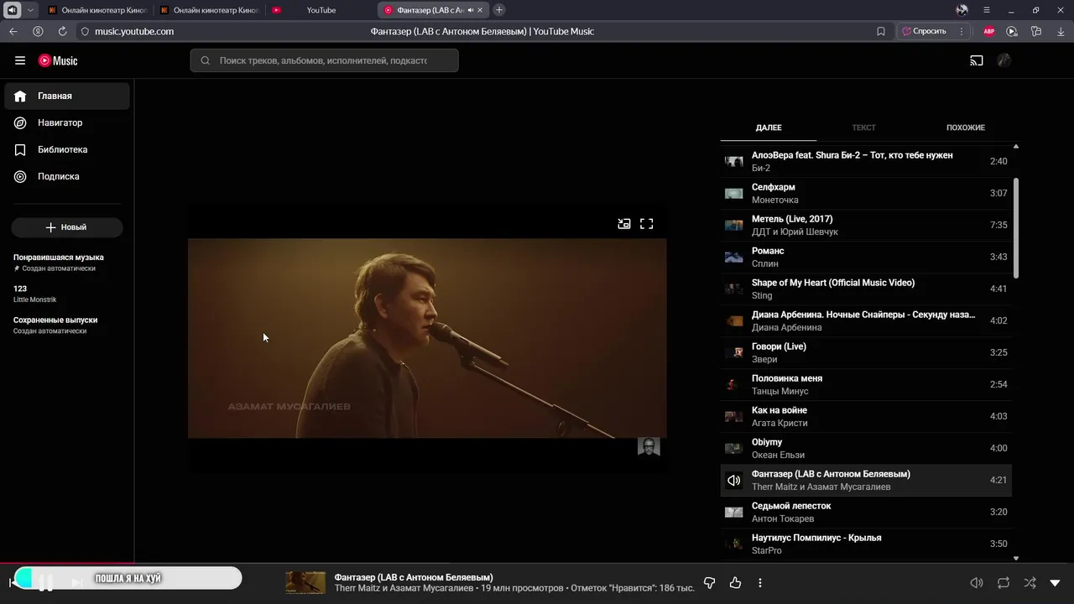Dislike the current track
1074x604 pixels.
709,582
